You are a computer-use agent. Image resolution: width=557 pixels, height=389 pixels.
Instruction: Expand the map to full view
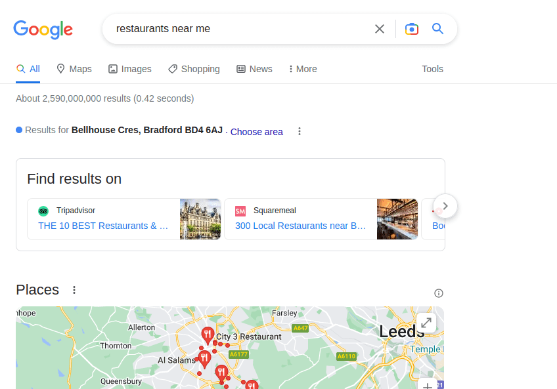[x=426, y=323]
